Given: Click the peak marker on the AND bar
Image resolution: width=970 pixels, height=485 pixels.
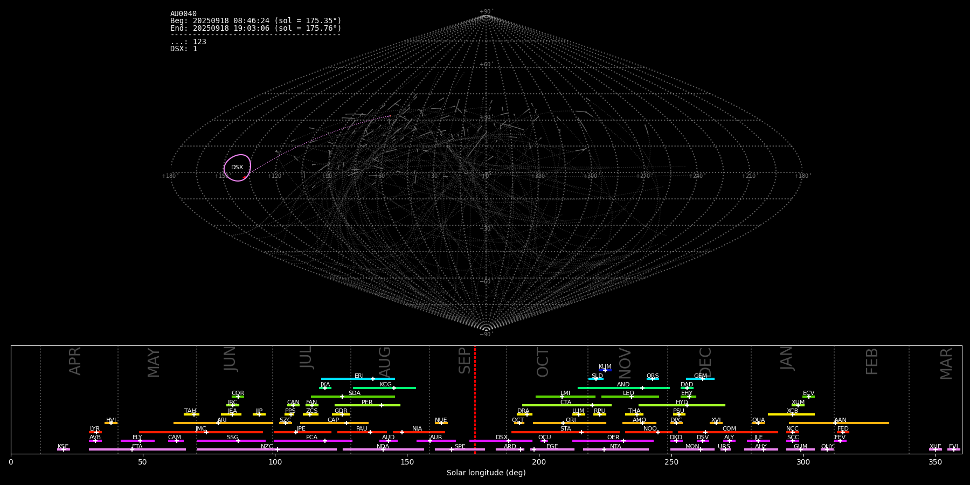Looking at the screenshot, I should pos(642,388).
